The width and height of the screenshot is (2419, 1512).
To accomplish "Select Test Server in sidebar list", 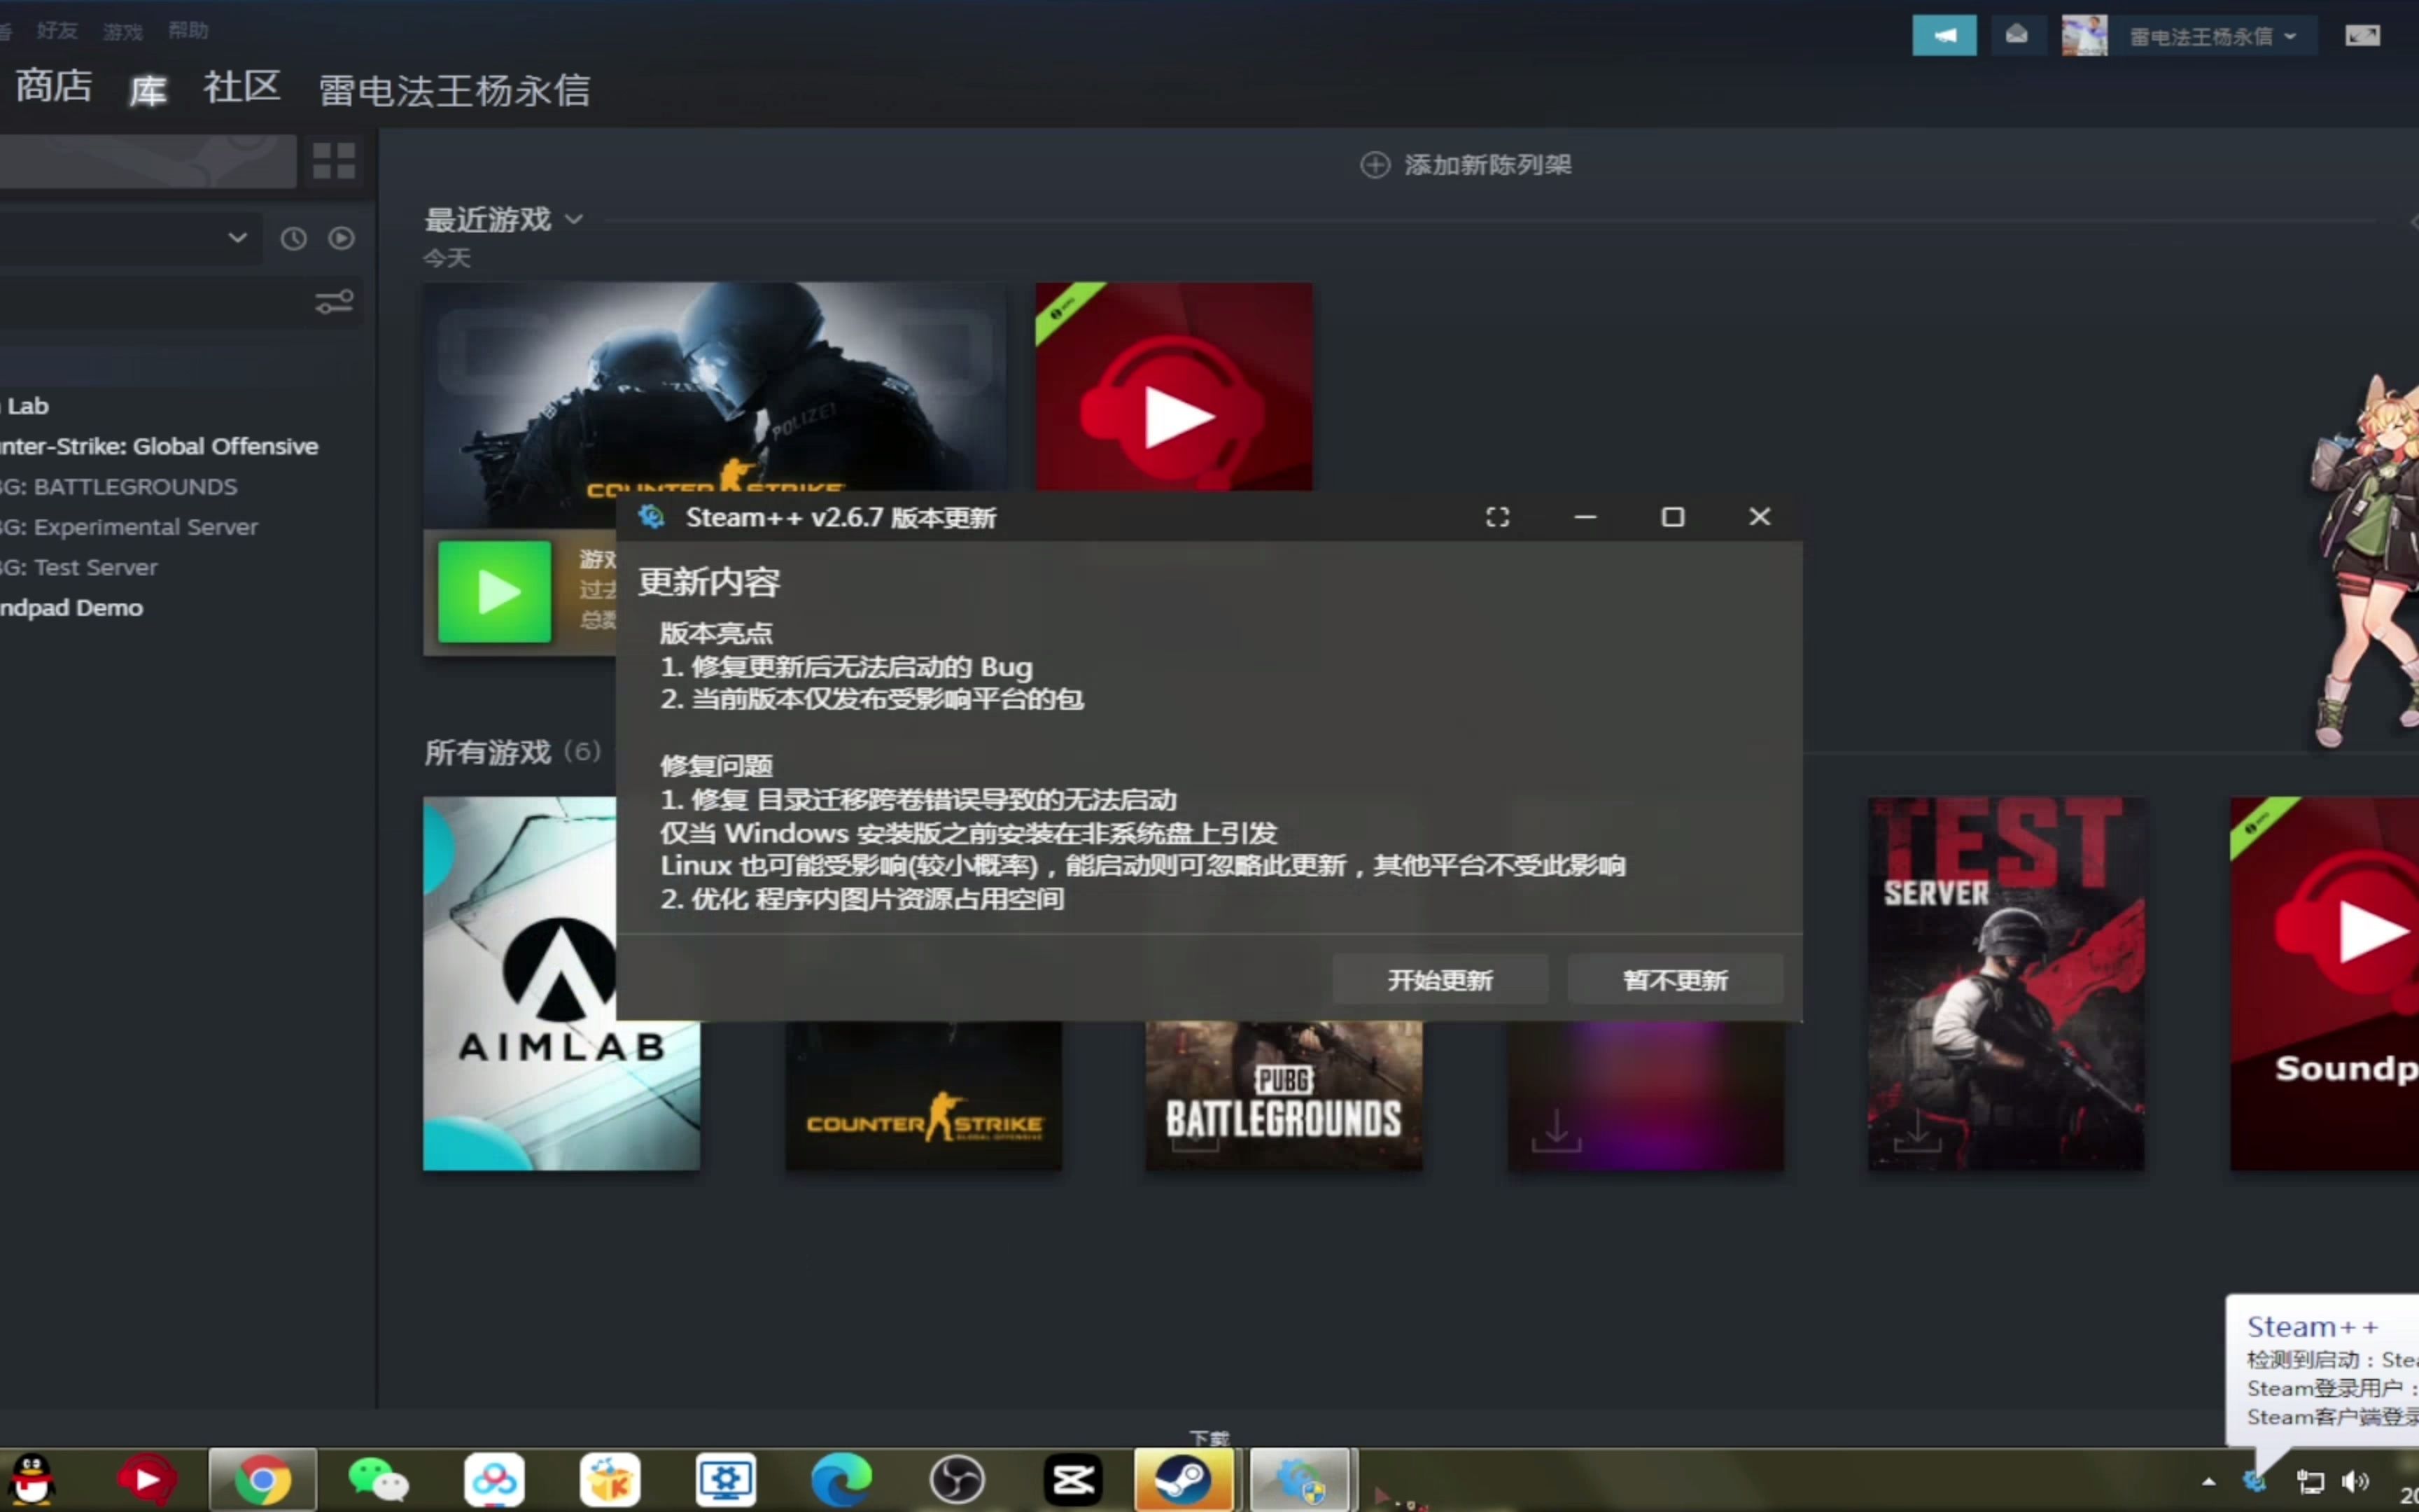I will 79,567.
